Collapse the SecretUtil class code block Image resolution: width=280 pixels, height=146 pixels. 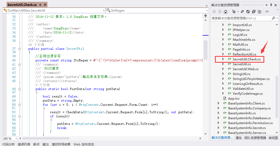(x=19, y=49)
